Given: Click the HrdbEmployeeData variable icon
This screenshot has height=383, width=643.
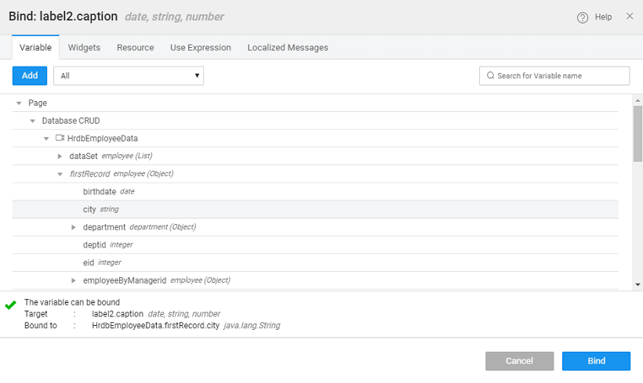Looking at the screenshot, I should click(60, 139).
